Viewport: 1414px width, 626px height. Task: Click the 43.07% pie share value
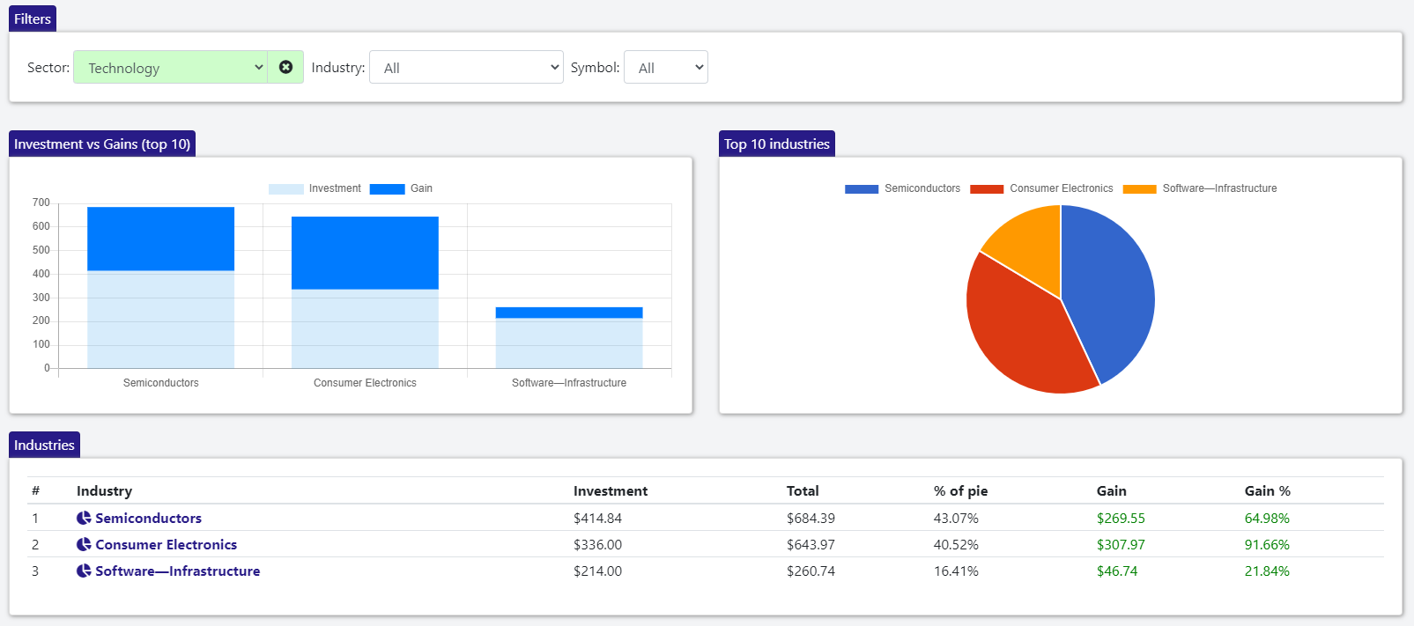pyautogui.click(x=956, y=518)
